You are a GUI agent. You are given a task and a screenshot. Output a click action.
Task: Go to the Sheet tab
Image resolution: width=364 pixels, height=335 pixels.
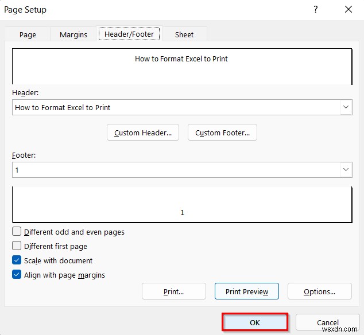(x=184, y=34)
